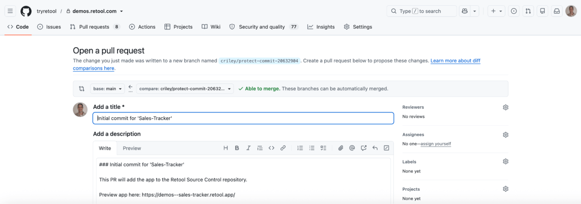Click the author avatar beside title
This screenshot has width=581, height=204.
tap(80, 110)
